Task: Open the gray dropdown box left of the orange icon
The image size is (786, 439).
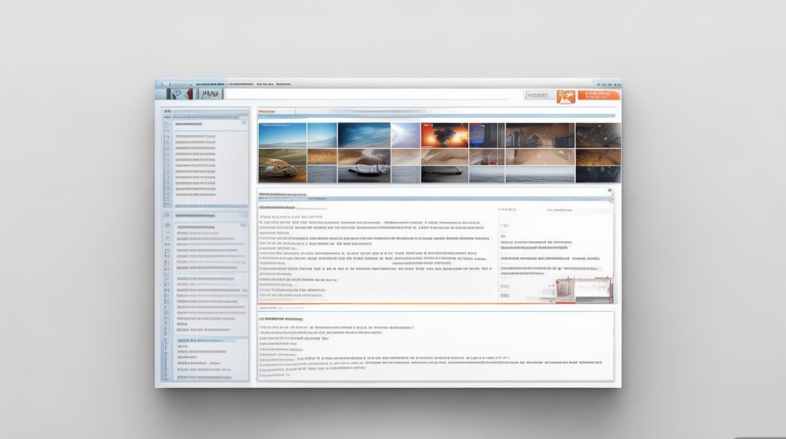Action: pyautogui.click(x=537, y=95)
